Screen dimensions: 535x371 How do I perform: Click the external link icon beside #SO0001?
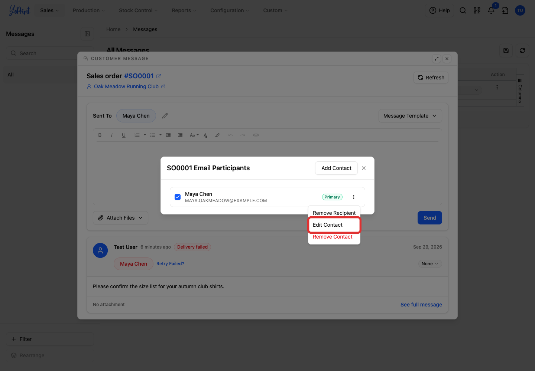pyautogui.click(x=159, y=76)
